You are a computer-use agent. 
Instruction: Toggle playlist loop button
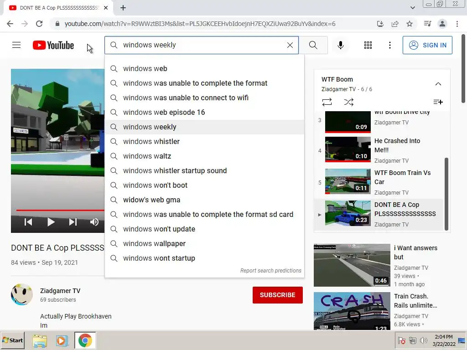point(327,102)
